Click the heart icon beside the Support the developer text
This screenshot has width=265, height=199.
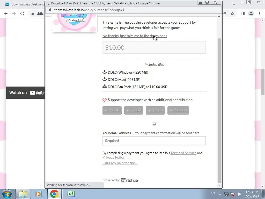coord(105,100)
